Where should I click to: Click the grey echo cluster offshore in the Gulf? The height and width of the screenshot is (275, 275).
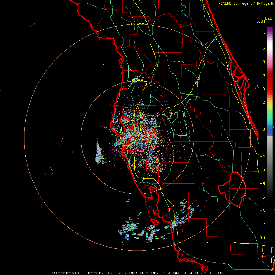click(99, 153)
